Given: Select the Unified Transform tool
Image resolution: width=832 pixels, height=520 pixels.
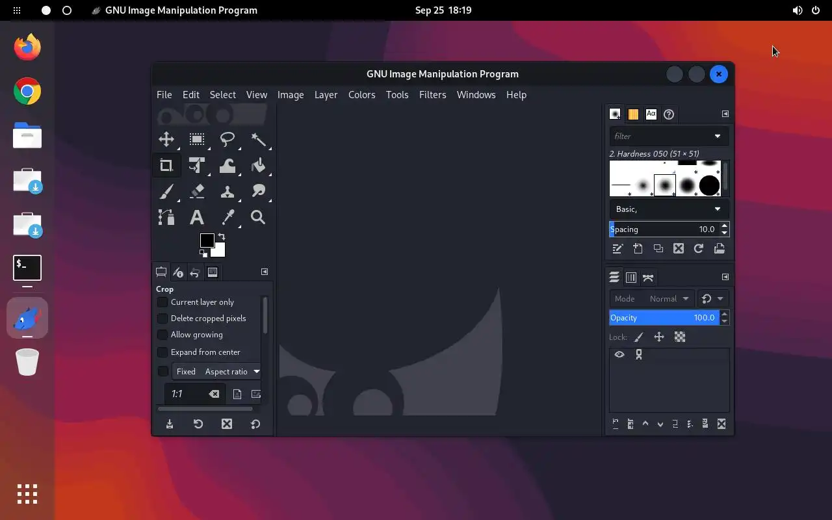Looking at the screenshot, I should [197, 165].
